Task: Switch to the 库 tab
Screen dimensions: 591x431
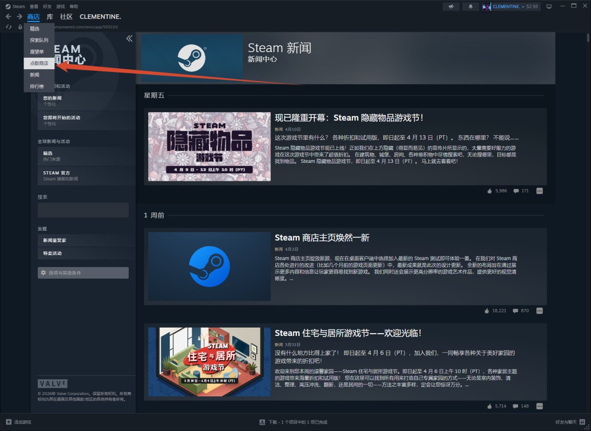Action: 50,17
